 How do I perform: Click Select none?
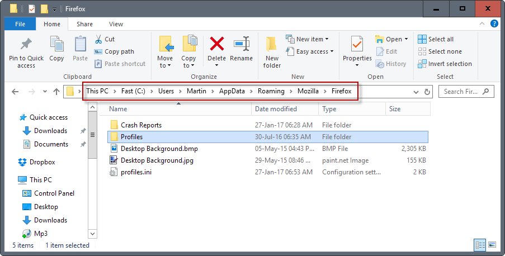(440, 51)
